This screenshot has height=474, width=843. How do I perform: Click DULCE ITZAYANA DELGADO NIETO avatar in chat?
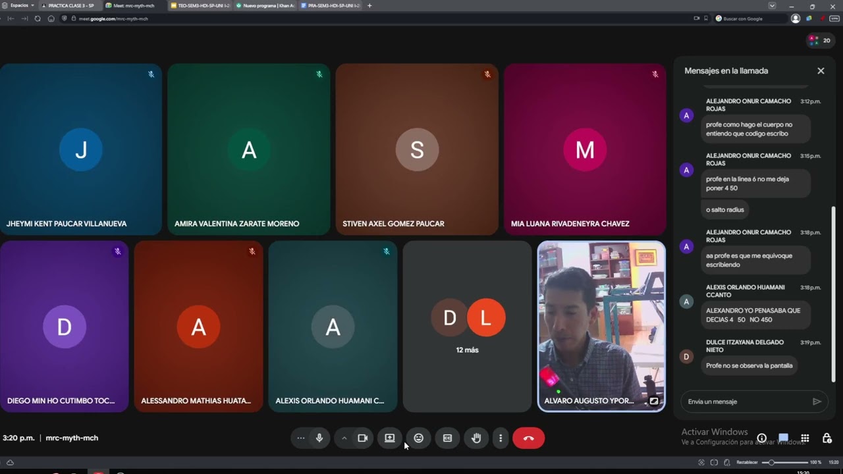pos(686,356)
